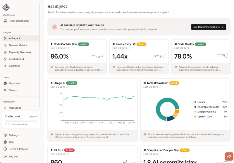Open Team Dashboard from the sidebar

[20, 21]
